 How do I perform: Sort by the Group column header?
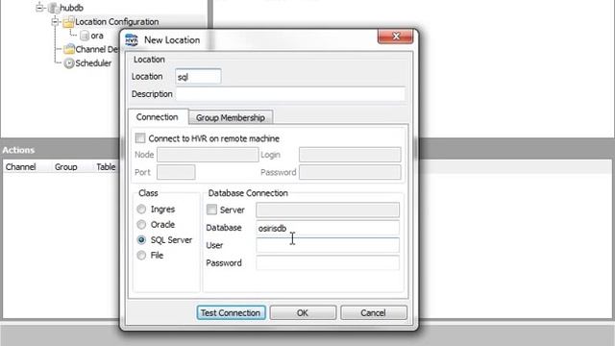[x=66, y=167]
